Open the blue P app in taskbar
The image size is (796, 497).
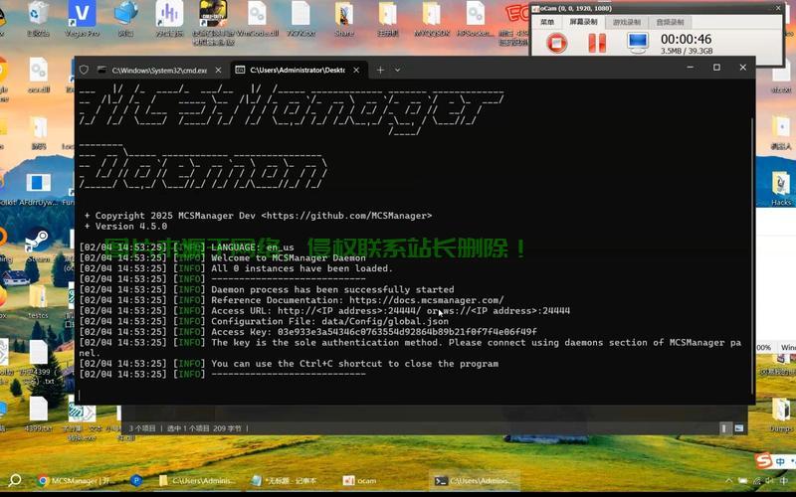(x=136, y=480)
